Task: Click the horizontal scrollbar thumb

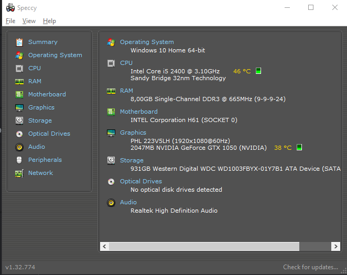Action: coord(204,246)
